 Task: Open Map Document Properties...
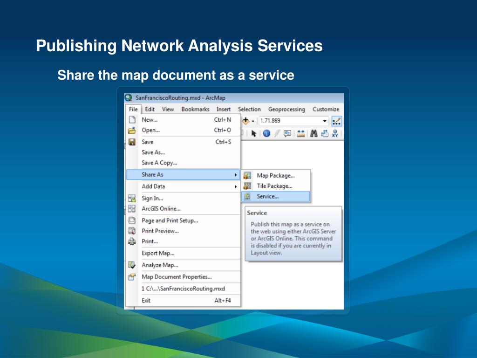point(183,277)
